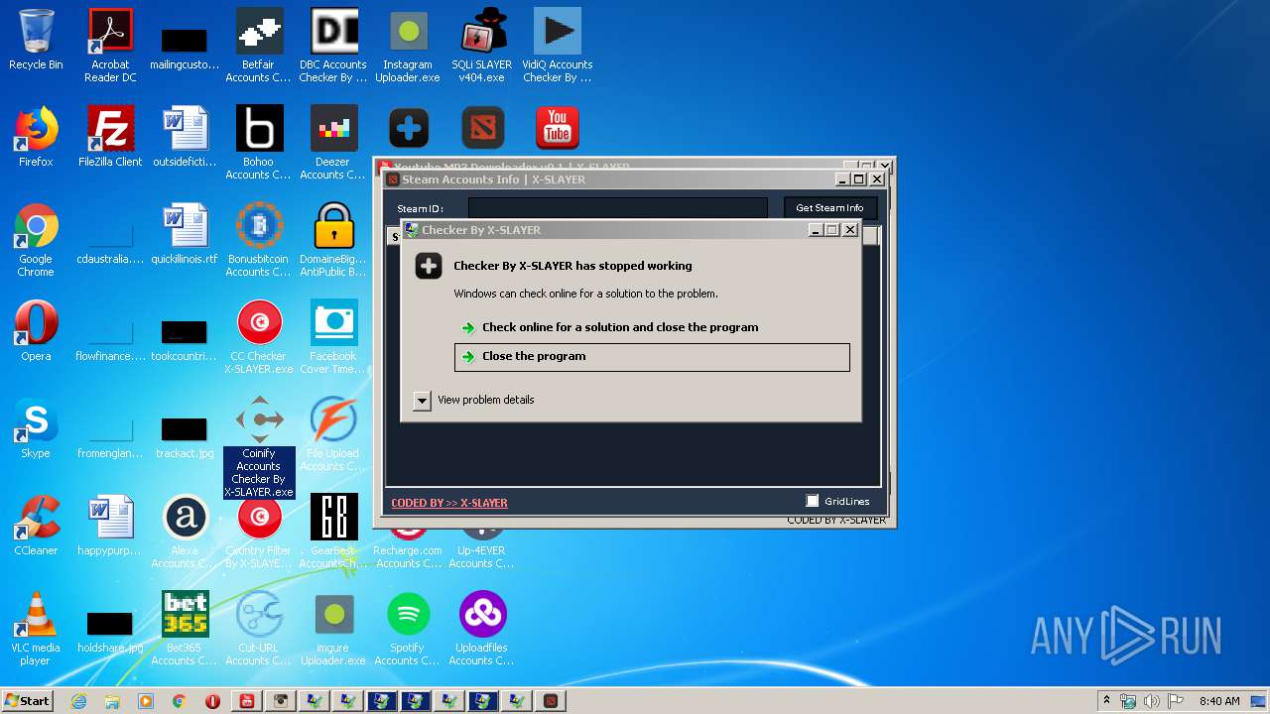
Task: Click the Chrome icon in taskbar
Action: point(180,701)
